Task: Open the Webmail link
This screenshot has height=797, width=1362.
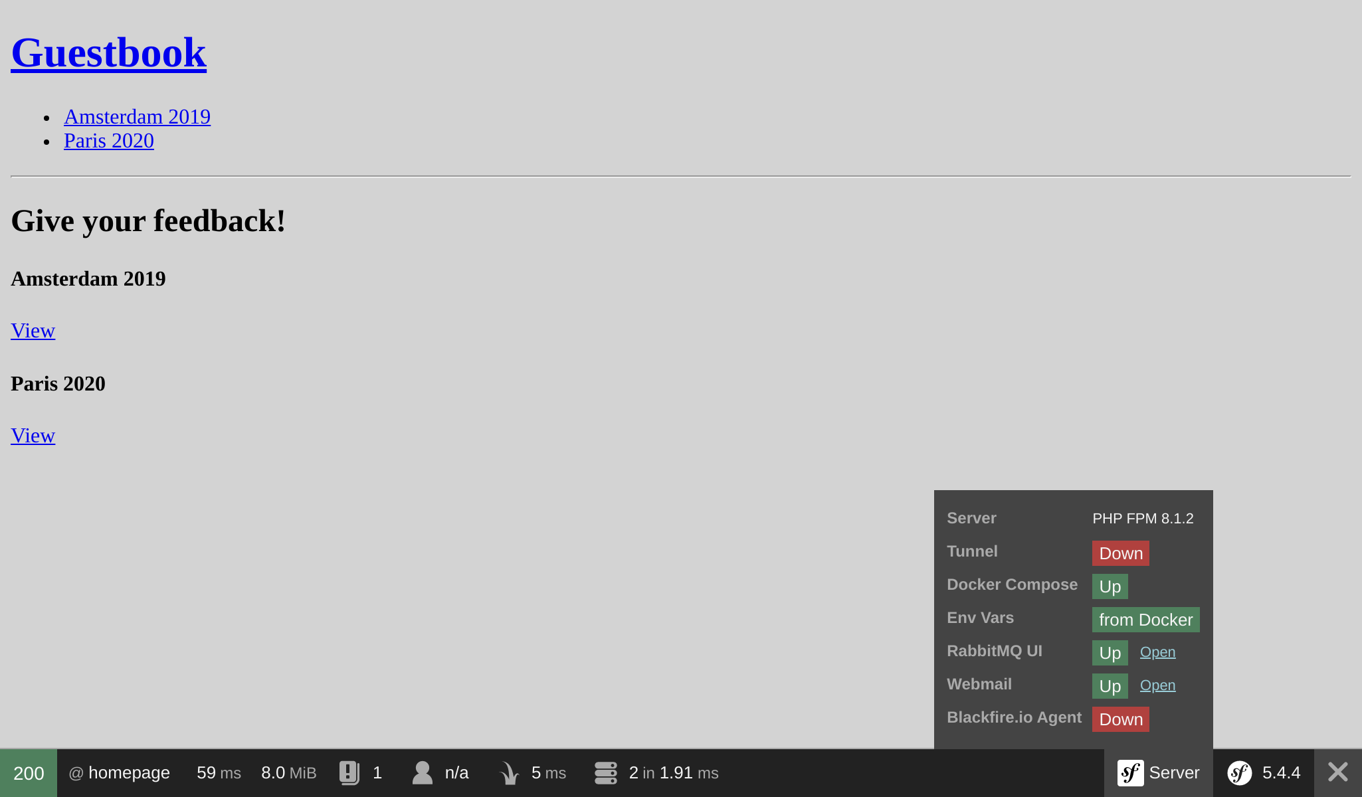Action: [1157, 685]
